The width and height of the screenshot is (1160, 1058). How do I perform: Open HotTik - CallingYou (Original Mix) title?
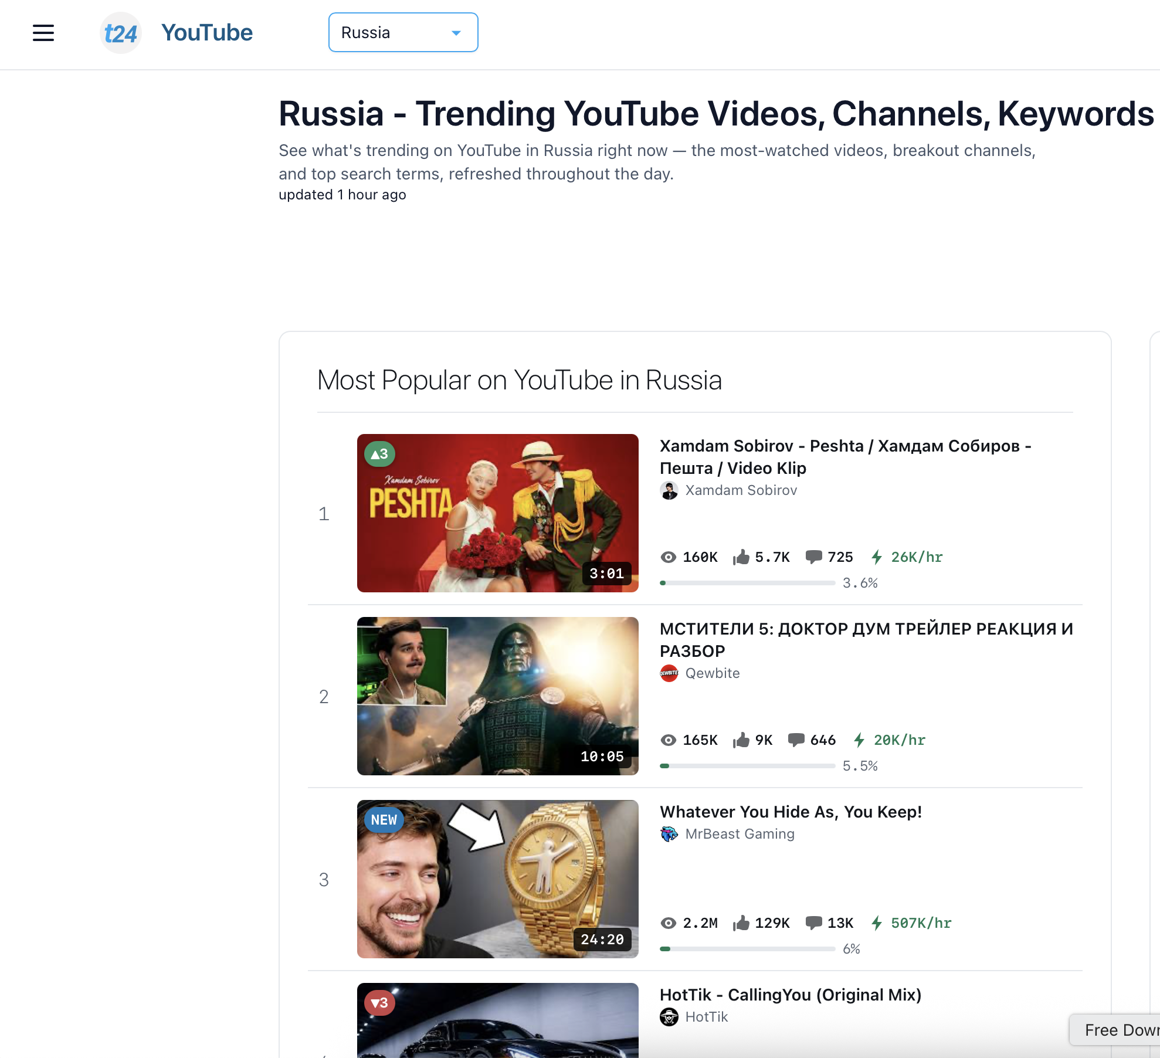tap(791, 995)
